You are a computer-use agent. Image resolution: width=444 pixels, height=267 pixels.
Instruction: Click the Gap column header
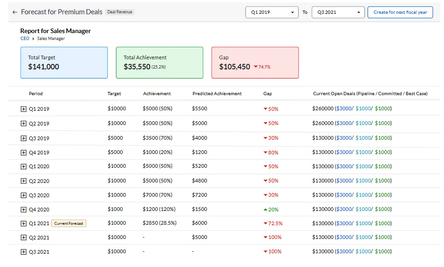(268, 94)
